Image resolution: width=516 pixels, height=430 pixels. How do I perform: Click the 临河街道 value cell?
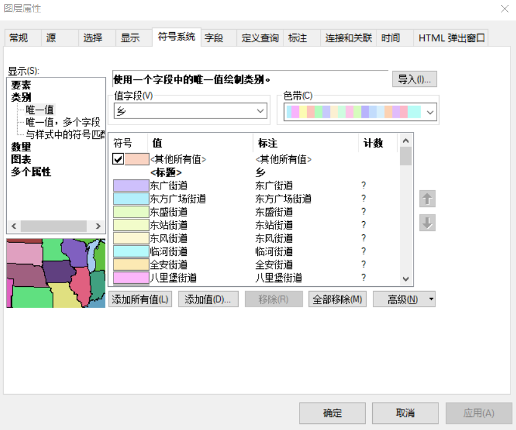169,252
